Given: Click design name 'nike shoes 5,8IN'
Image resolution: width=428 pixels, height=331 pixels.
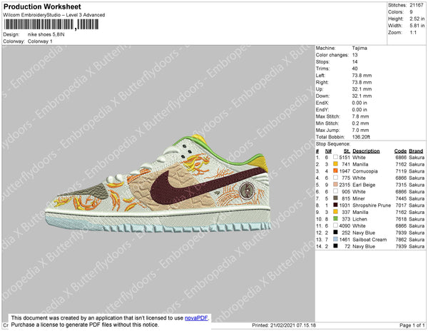Looking at the screenshot, I should click(x=46, y=35).
